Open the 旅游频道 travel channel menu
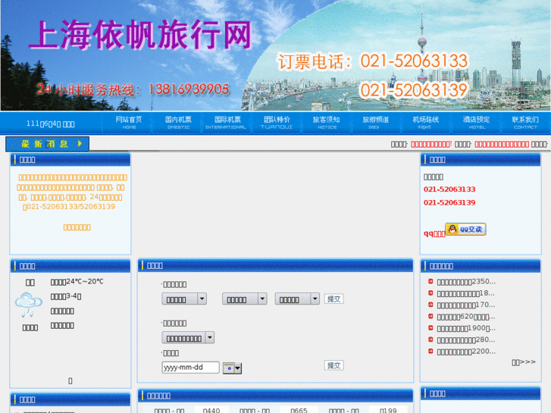This screenshot has width=551, height=413. (x=376, y=123)
